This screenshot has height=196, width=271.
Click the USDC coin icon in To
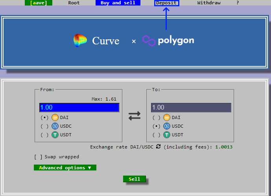pyautogui.click(x=167, y=126)
